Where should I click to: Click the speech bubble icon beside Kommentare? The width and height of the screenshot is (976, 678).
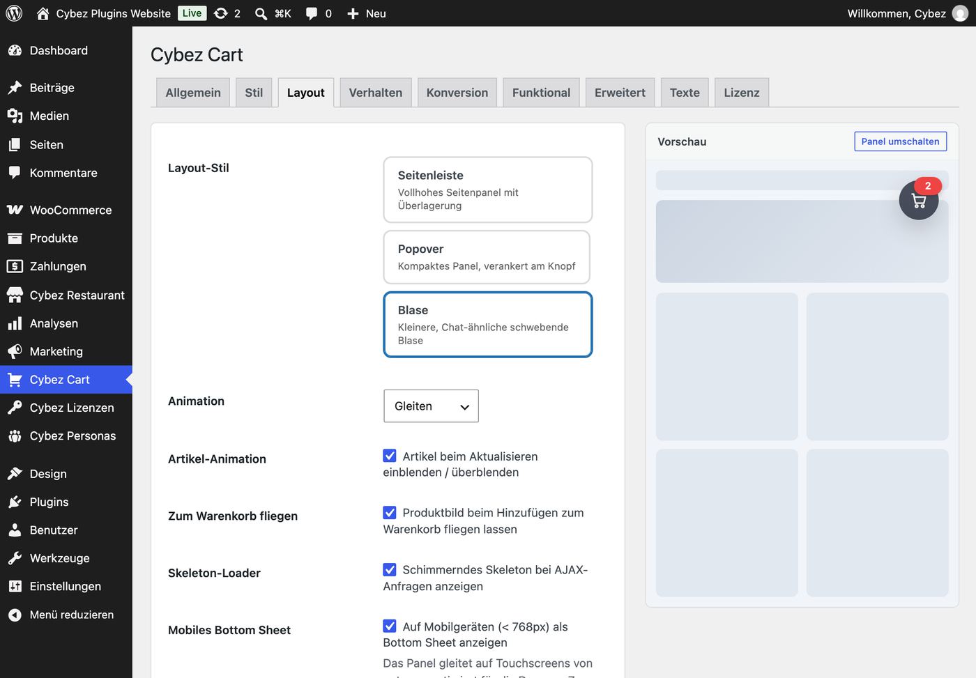point(15,172)
